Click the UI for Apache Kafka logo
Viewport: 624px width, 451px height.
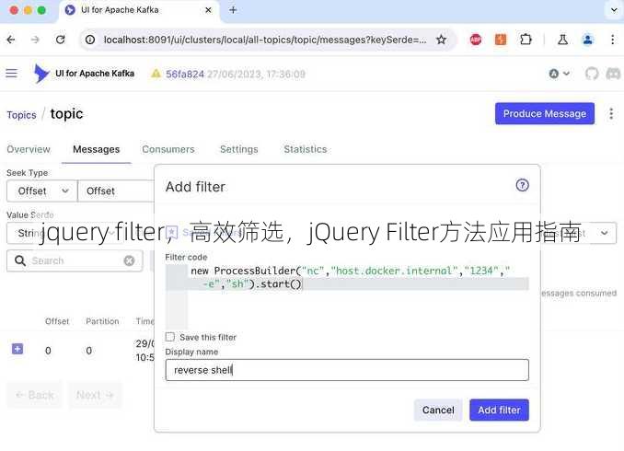coord(85,74)
